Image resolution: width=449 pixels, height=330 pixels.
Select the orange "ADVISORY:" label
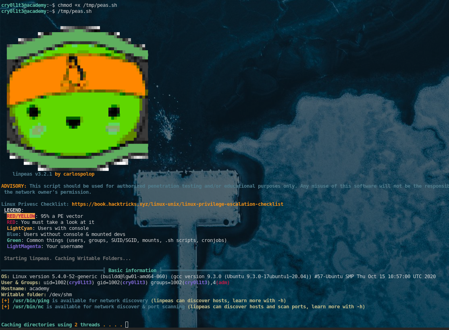pos(14,186)
